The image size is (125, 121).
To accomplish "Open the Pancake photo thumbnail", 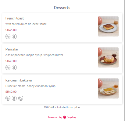I will 108,57.
